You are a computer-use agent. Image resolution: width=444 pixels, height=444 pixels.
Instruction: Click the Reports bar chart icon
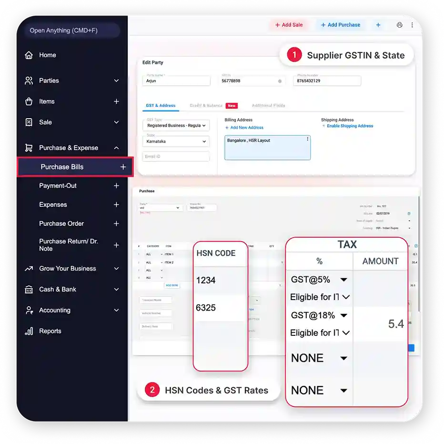coord(29,331)
